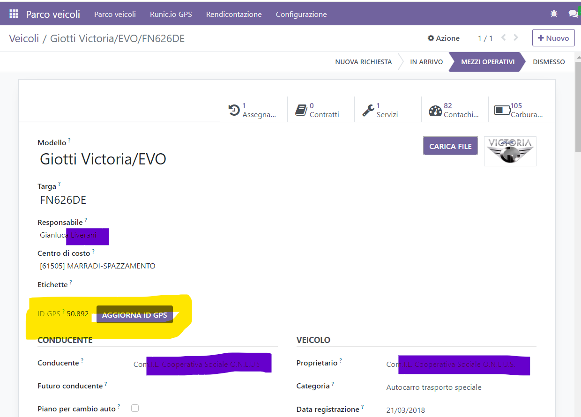Click the Carburante battery icon

click(x=502, y=111)
